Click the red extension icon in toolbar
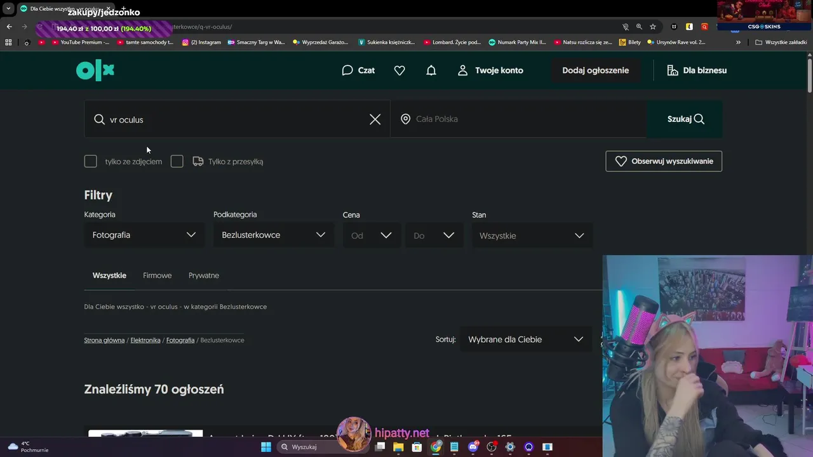Viewport: 813px width, 457px height. [704, 27]
